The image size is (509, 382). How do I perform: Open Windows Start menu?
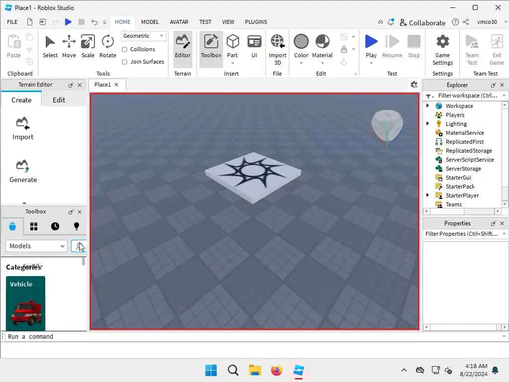pos(211,370)
